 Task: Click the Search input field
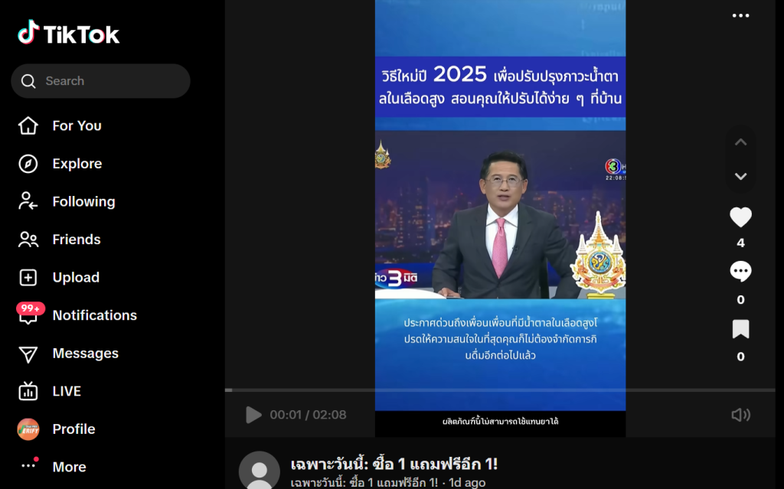100,81
